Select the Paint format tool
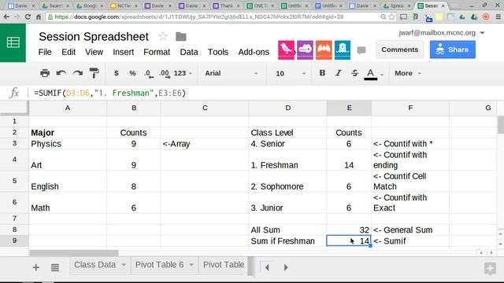 [94, 73]
